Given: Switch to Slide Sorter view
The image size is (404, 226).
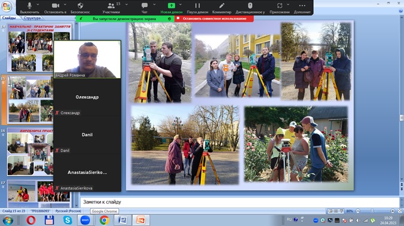Looking at the screenshot, I should tap(336, 211).
